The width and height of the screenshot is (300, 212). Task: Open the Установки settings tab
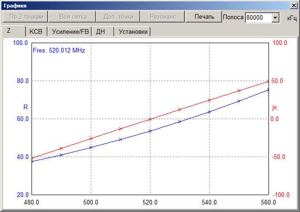[133, 31]
